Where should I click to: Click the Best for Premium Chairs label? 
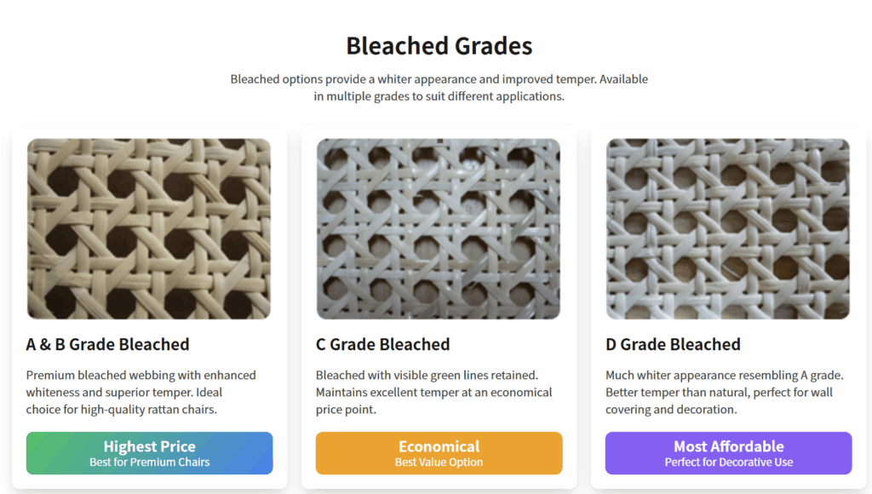149,461
